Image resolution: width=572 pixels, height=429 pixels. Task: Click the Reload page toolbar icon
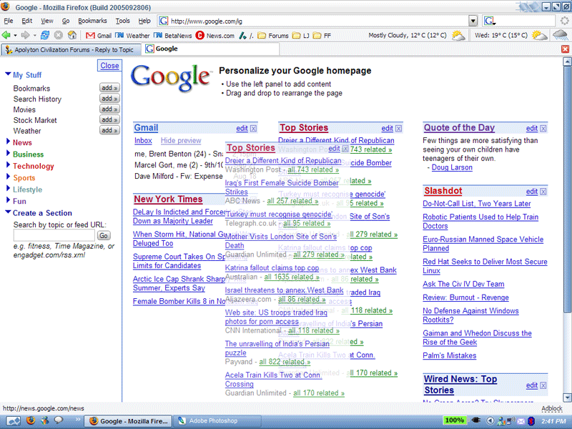pyautogui.click(x=45, y=35)
